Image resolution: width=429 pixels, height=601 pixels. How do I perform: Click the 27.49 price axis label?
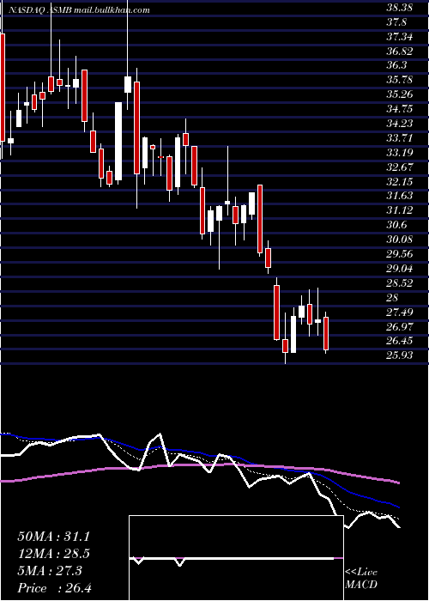(400, 312)
